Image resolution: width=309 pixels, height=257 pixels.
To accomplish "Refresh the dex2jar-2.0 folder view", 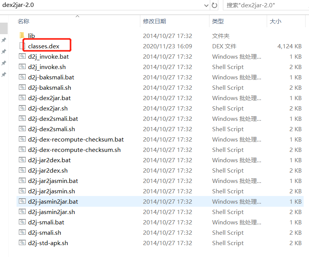I will pyautogui.click(x=214, y=5).
